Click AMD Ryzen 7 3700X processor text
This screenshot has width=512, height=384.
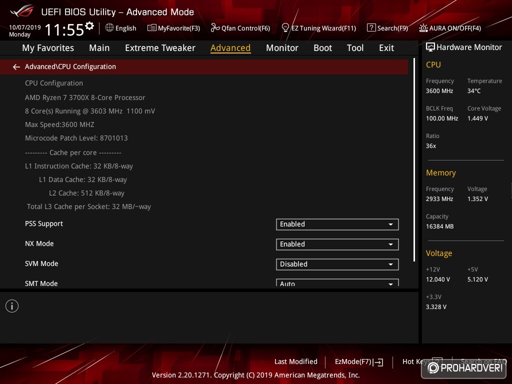tap(85, 97)
